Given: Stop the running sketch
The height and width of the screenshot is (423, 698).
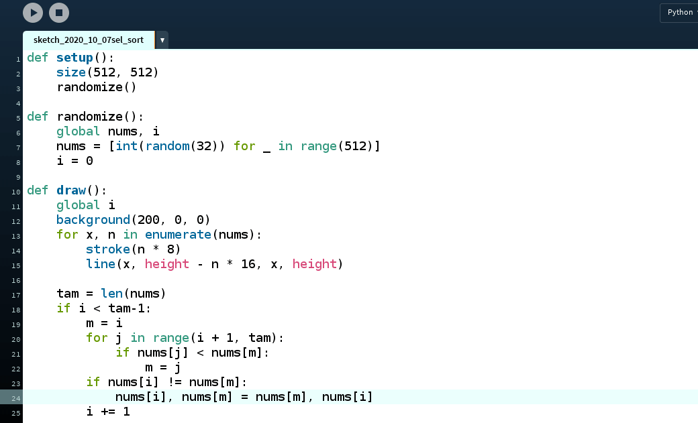Looking at the screenshot, I should (59, 12).
